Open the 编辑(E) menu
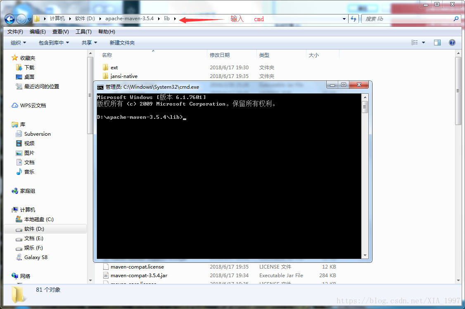Viewport: 465px width, 309px height. (x=38, y=32)
